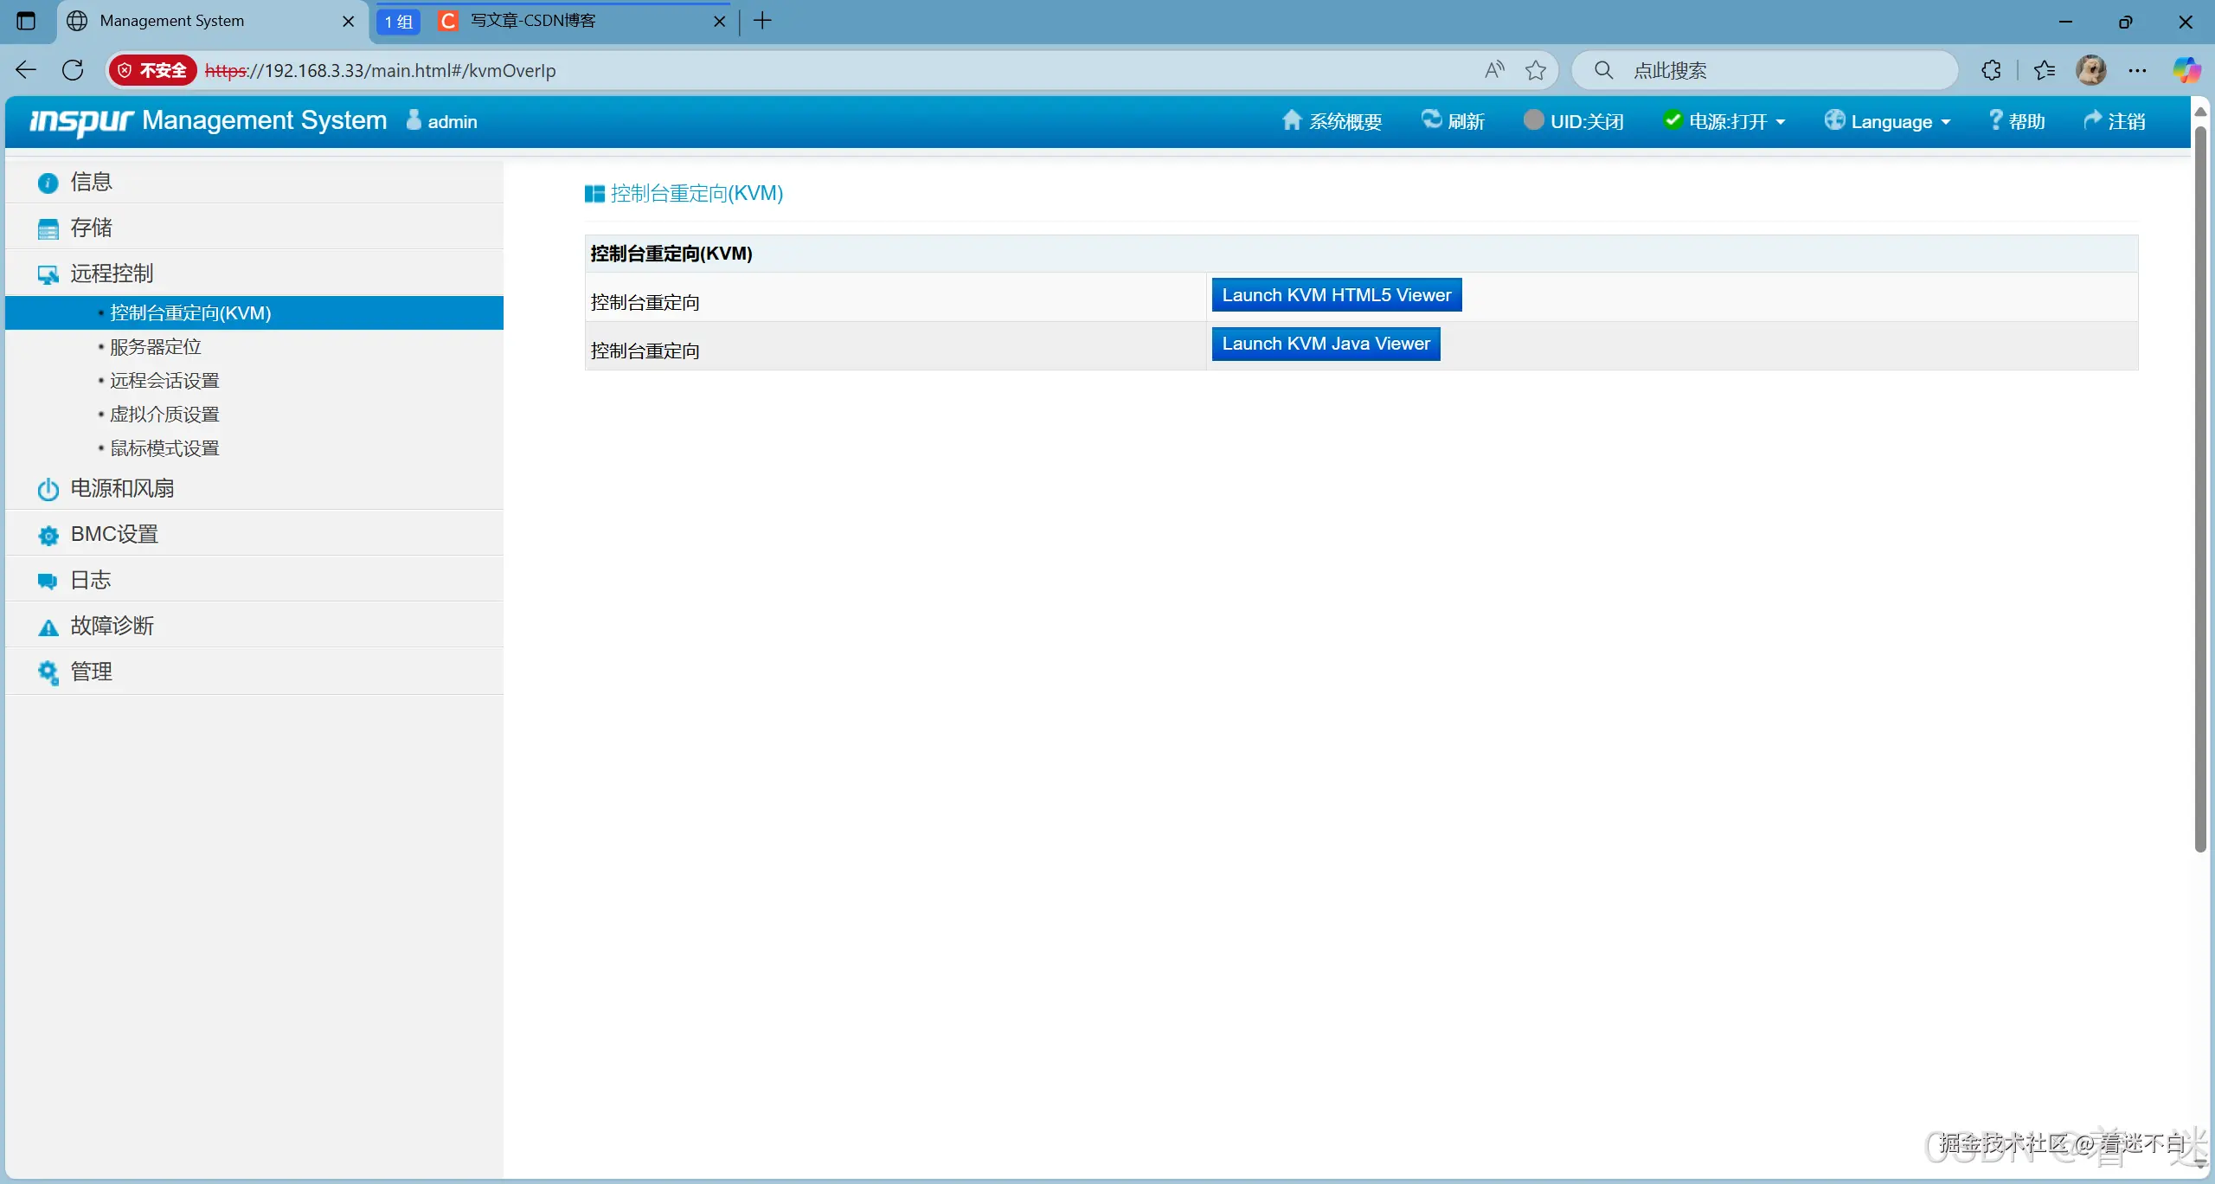Click the 帮助 question mark icon

1995,120
